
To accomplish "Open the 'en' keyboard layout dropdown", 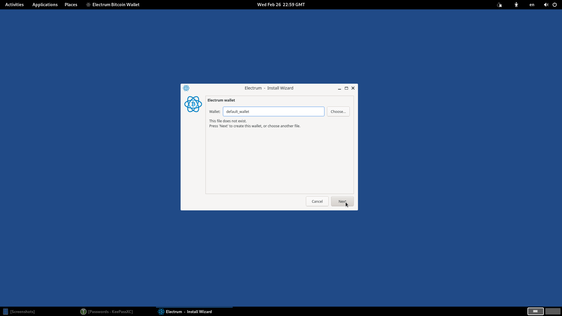I will [532, 5].
